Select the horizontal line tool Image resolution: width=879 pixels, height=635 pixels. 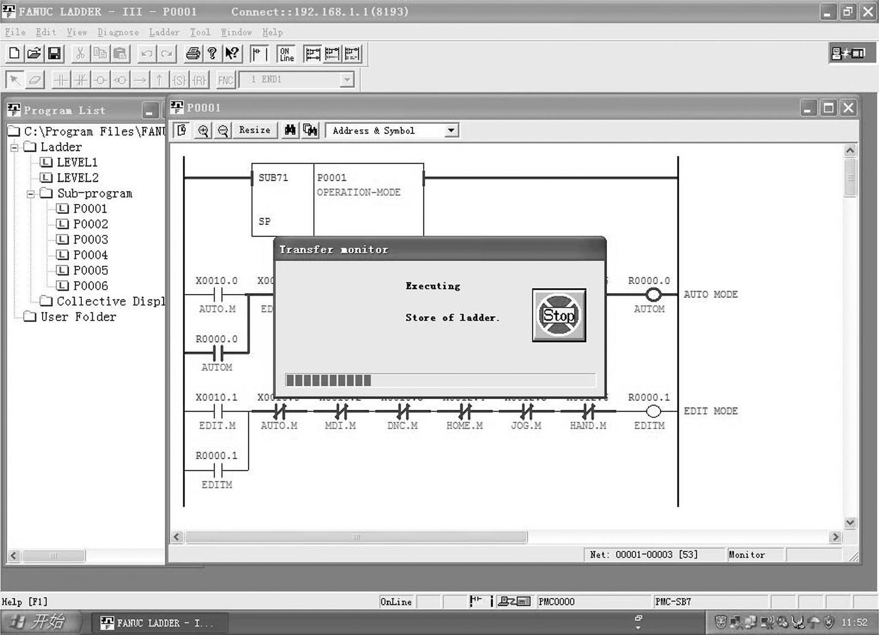140,80
